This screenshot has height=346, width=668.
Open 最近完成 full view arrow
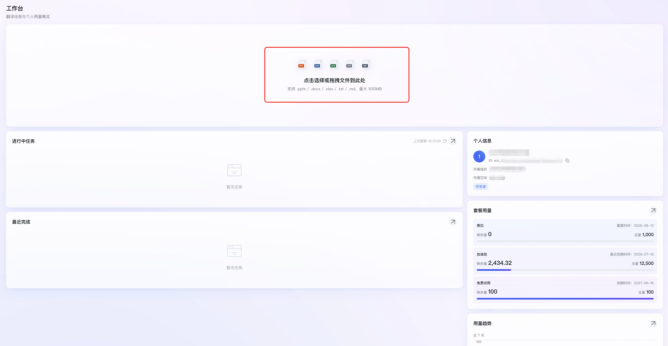[x=453, y=222]
